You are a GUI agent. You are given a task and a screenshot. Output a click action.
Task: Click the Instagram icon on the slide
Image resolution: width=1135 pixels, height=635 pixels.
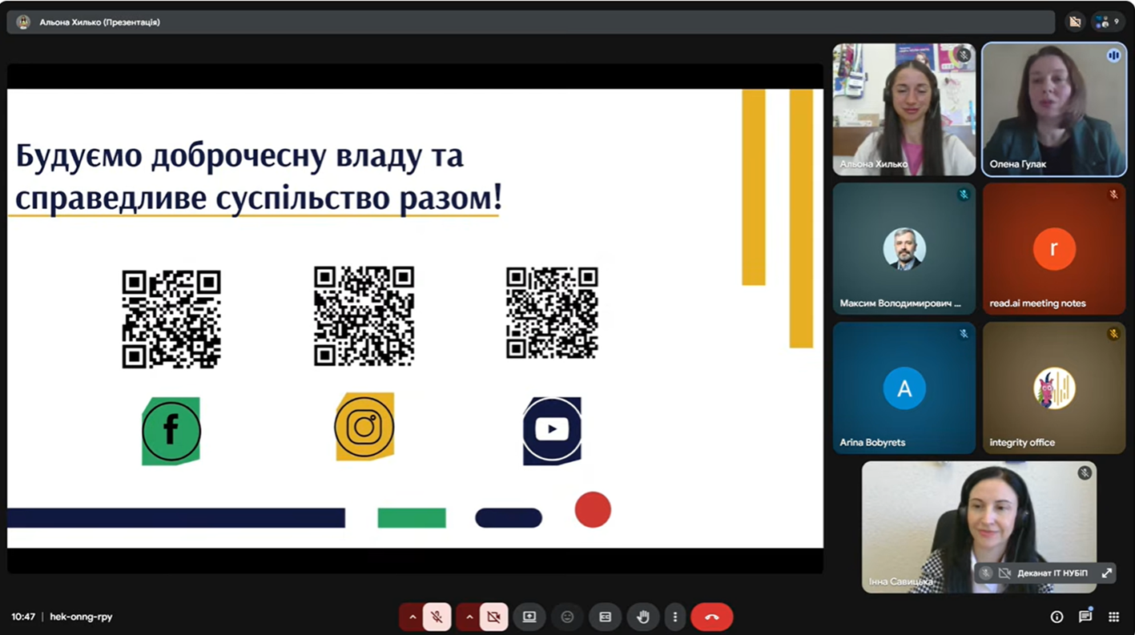pyautogui.click(x=364, y=427)
